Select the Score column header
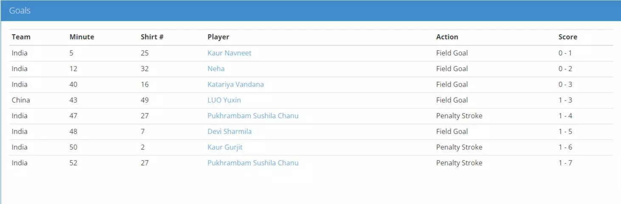The height and width of the screenshot is (204, 621). pyautogui.click(x=567, y=37)
